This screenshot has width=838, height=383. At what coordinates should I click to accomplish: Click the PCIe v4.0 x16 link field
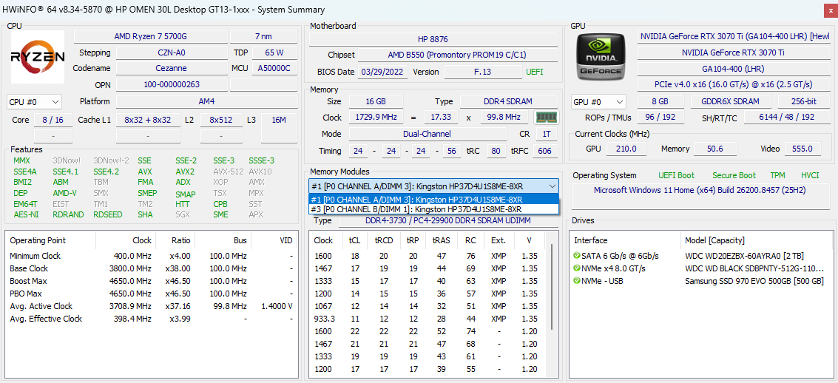(733, 84)
